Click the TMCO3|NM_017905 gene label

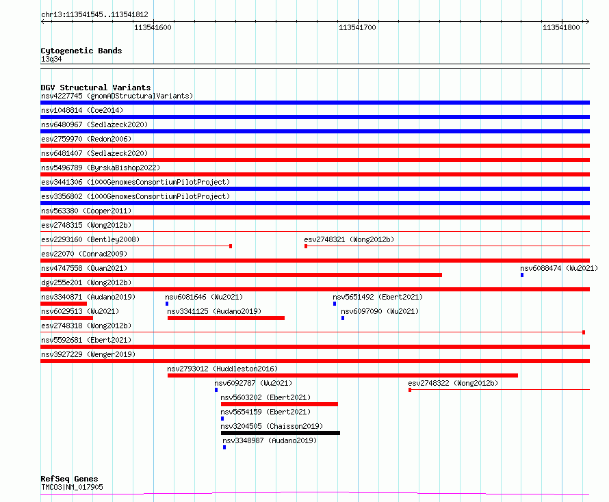click(72, 487)
